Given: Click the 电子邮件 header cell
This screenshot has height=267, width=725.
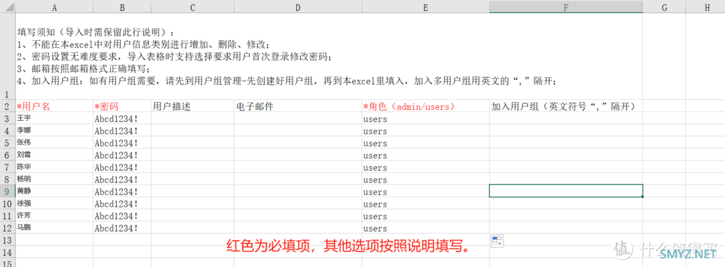Looking at the screenshot, I should coord(298,106).
